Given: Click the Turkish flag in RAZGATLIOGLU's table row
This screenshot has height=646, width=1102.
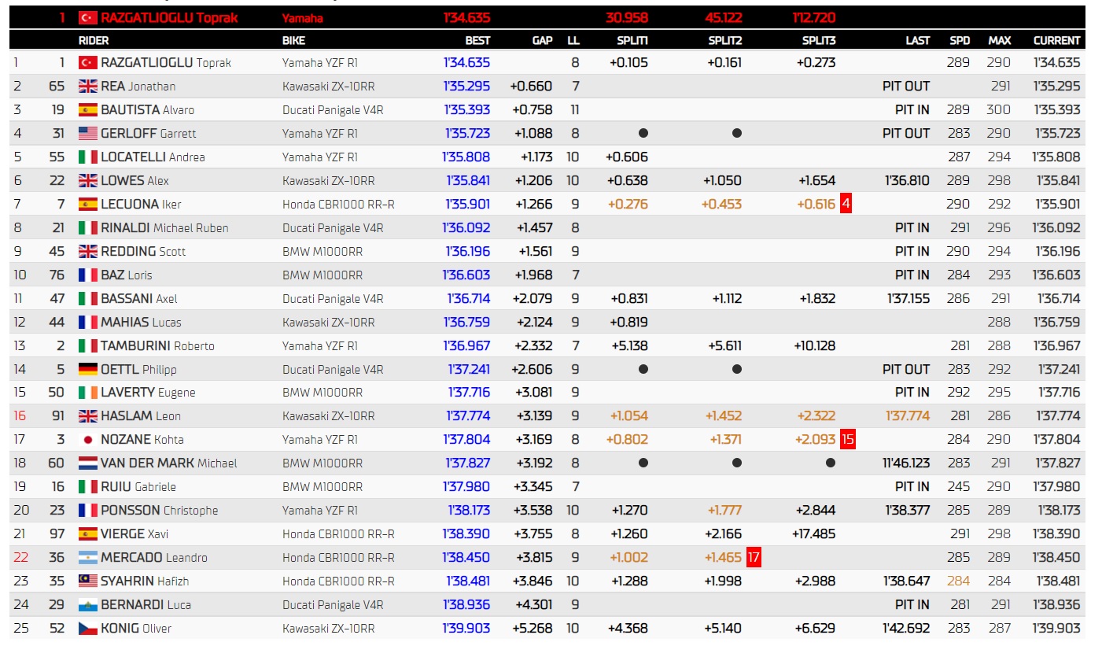Looking at the screenshot, I should [87, 62].
